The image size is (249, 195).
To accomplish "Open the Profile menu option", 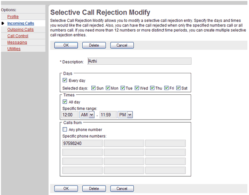I will pyautogui.click(x=13, y=17).
